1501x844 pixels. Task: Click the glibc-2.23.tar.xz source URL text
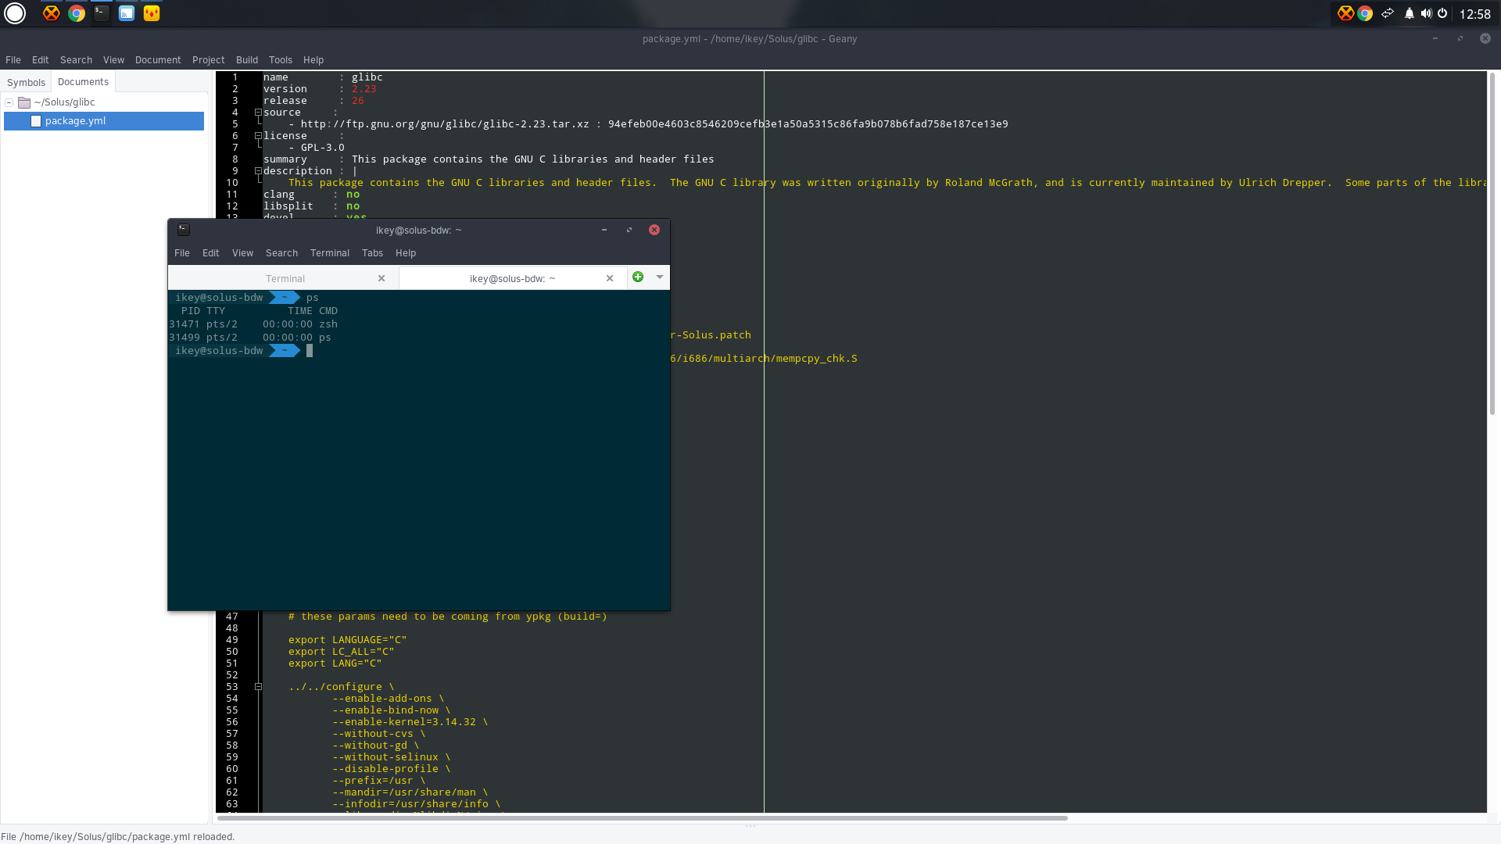[x=445, y=124]
